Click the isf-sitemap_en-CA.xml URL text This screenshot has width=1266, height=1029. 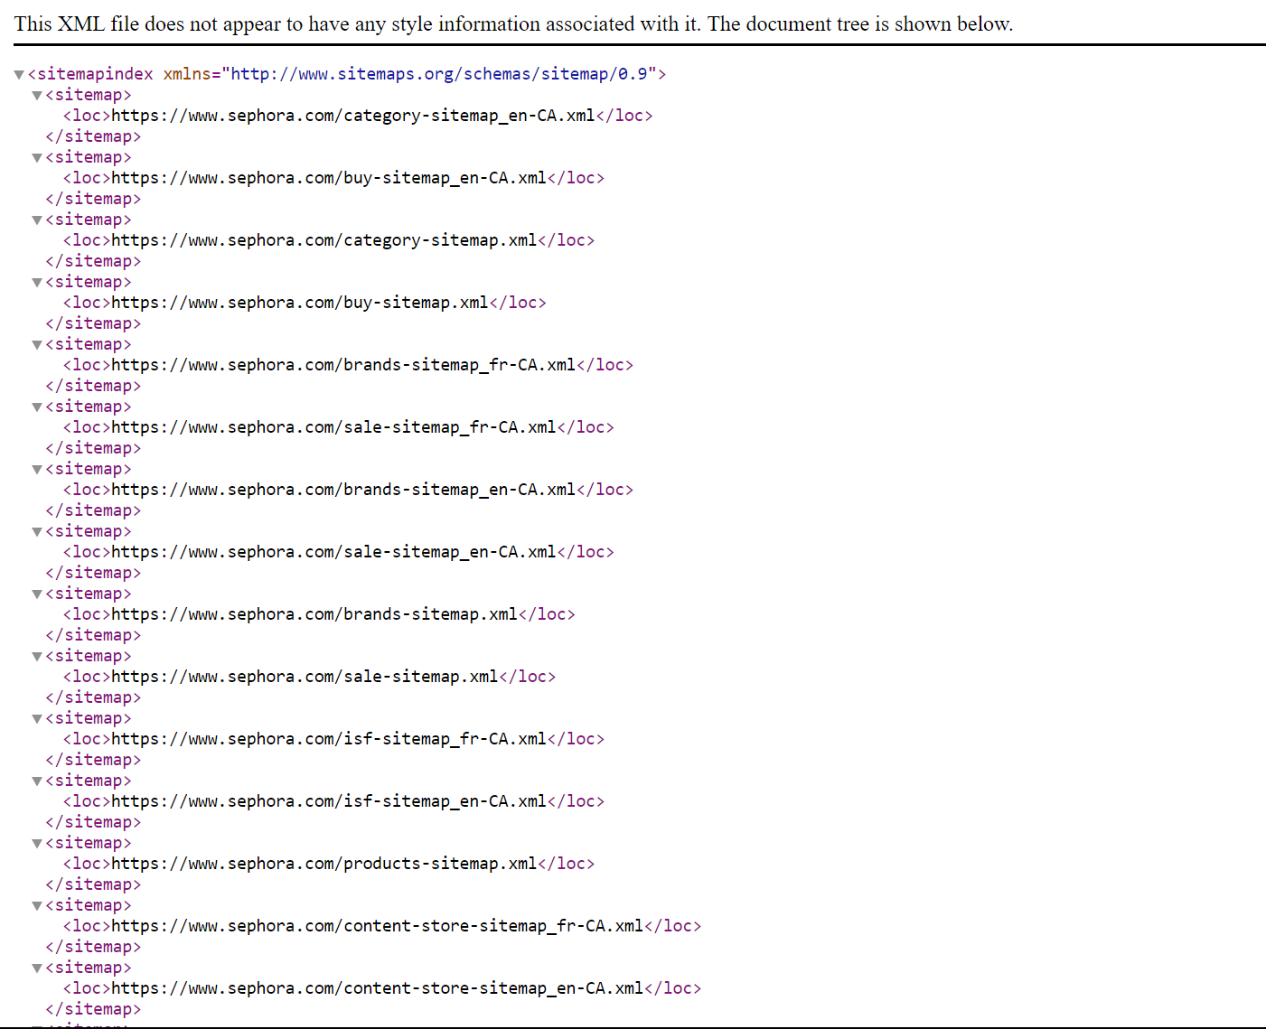pos(329,801)
